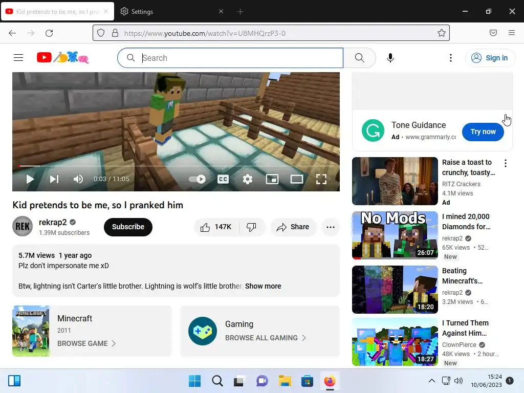Image resolution: width=524 pixels, height=393 pixels.
Task: Toggle autoplay switch in the player
Action: (x=197, y=179)
